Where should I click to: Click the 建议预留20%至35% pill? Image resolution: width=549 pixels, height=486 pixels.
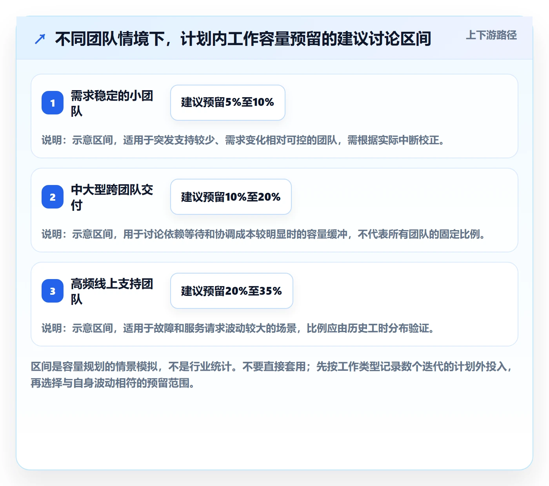[232, 291]
